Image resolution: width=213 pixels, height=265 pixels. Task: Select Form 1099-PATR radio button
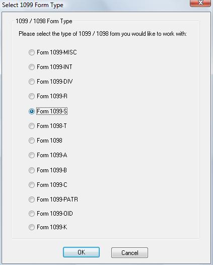(32, 200)
